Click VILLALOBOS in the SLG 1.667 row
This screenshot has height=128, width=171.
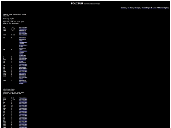pos(23,29)
